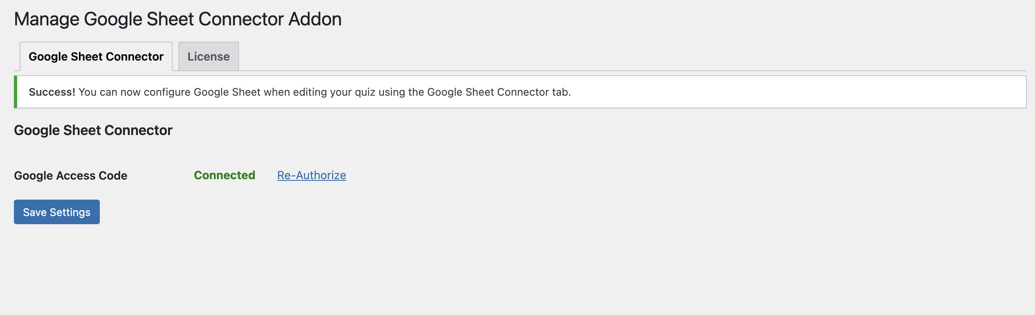The height and width of the screenshot is (315, 1035).
Task: Click the Re-Authorize link
Action: coord(311,175)
